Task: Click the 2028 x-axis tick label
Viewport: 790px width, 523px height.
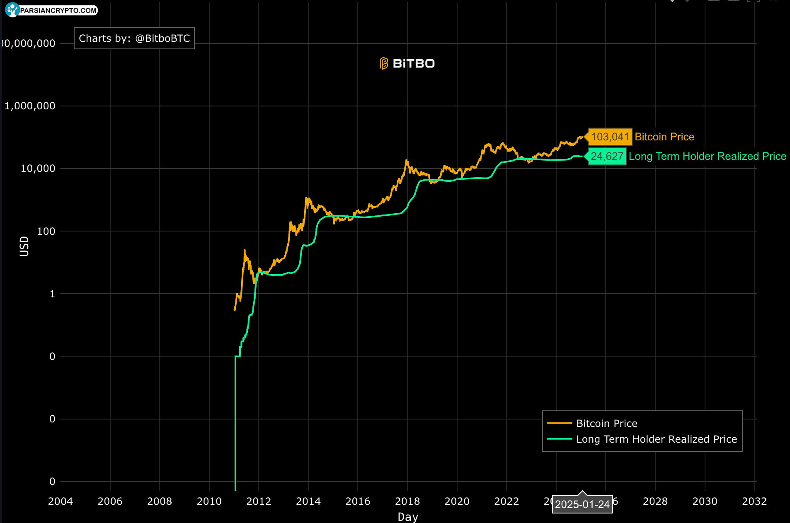Action: coord(655,501)
